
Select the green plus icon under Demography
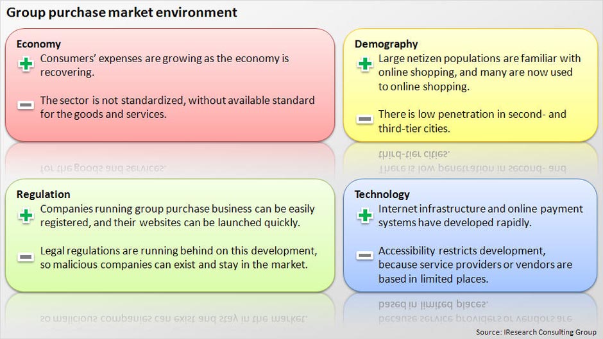click(365, 64)
